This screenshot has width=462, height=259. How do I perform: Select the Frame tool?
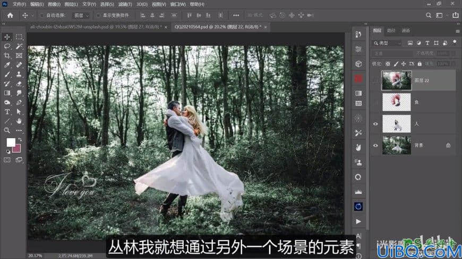[x=19, y=56]
